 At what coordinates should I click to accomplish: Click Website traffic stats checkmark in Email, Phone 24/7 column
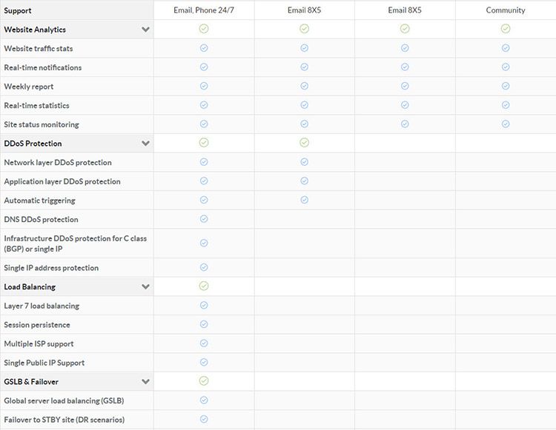pos(204,48)
